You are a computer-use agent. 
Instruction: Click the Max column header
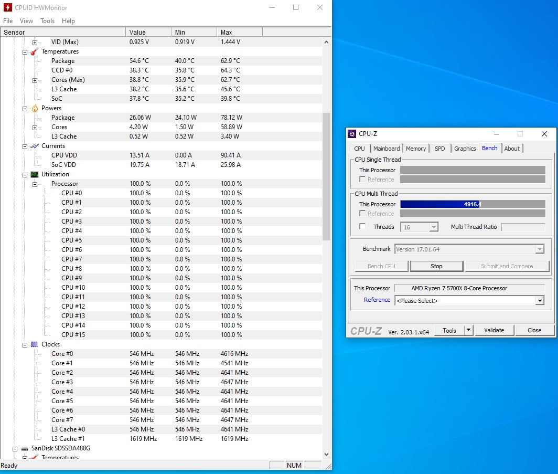coord(240,32)
